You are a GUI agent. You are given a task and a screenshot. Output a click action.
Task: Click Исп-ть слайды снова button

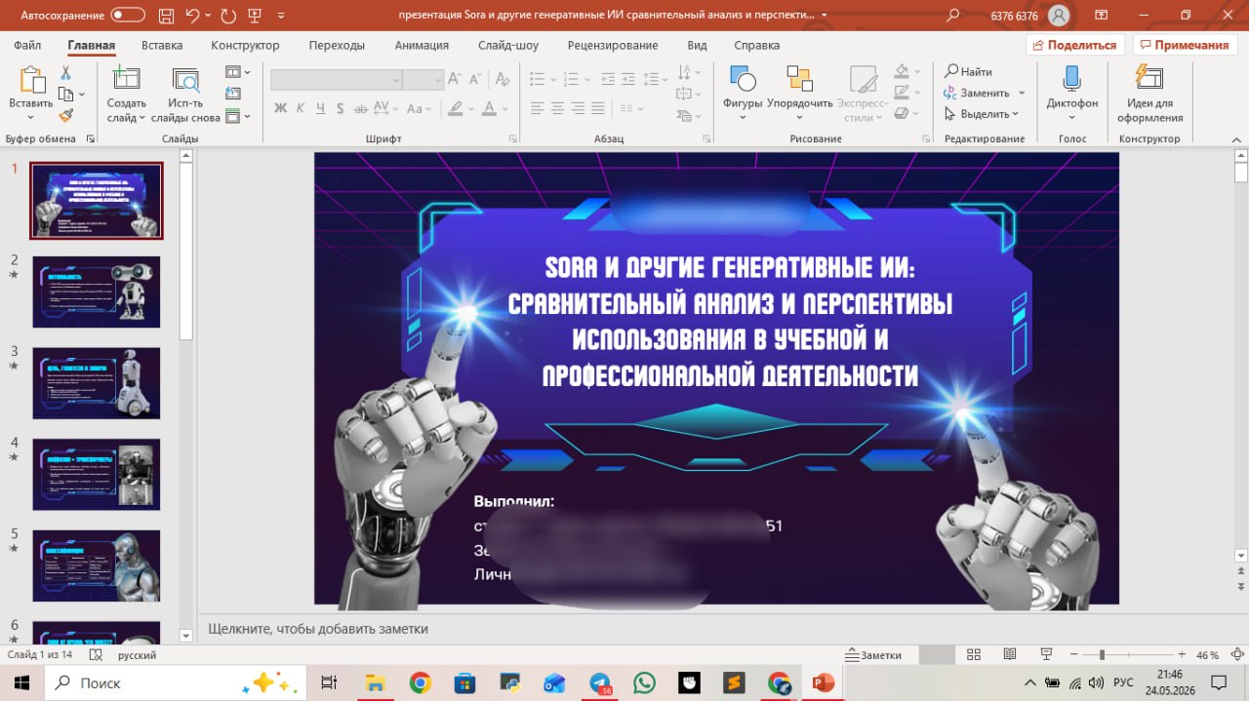(185, 94)
